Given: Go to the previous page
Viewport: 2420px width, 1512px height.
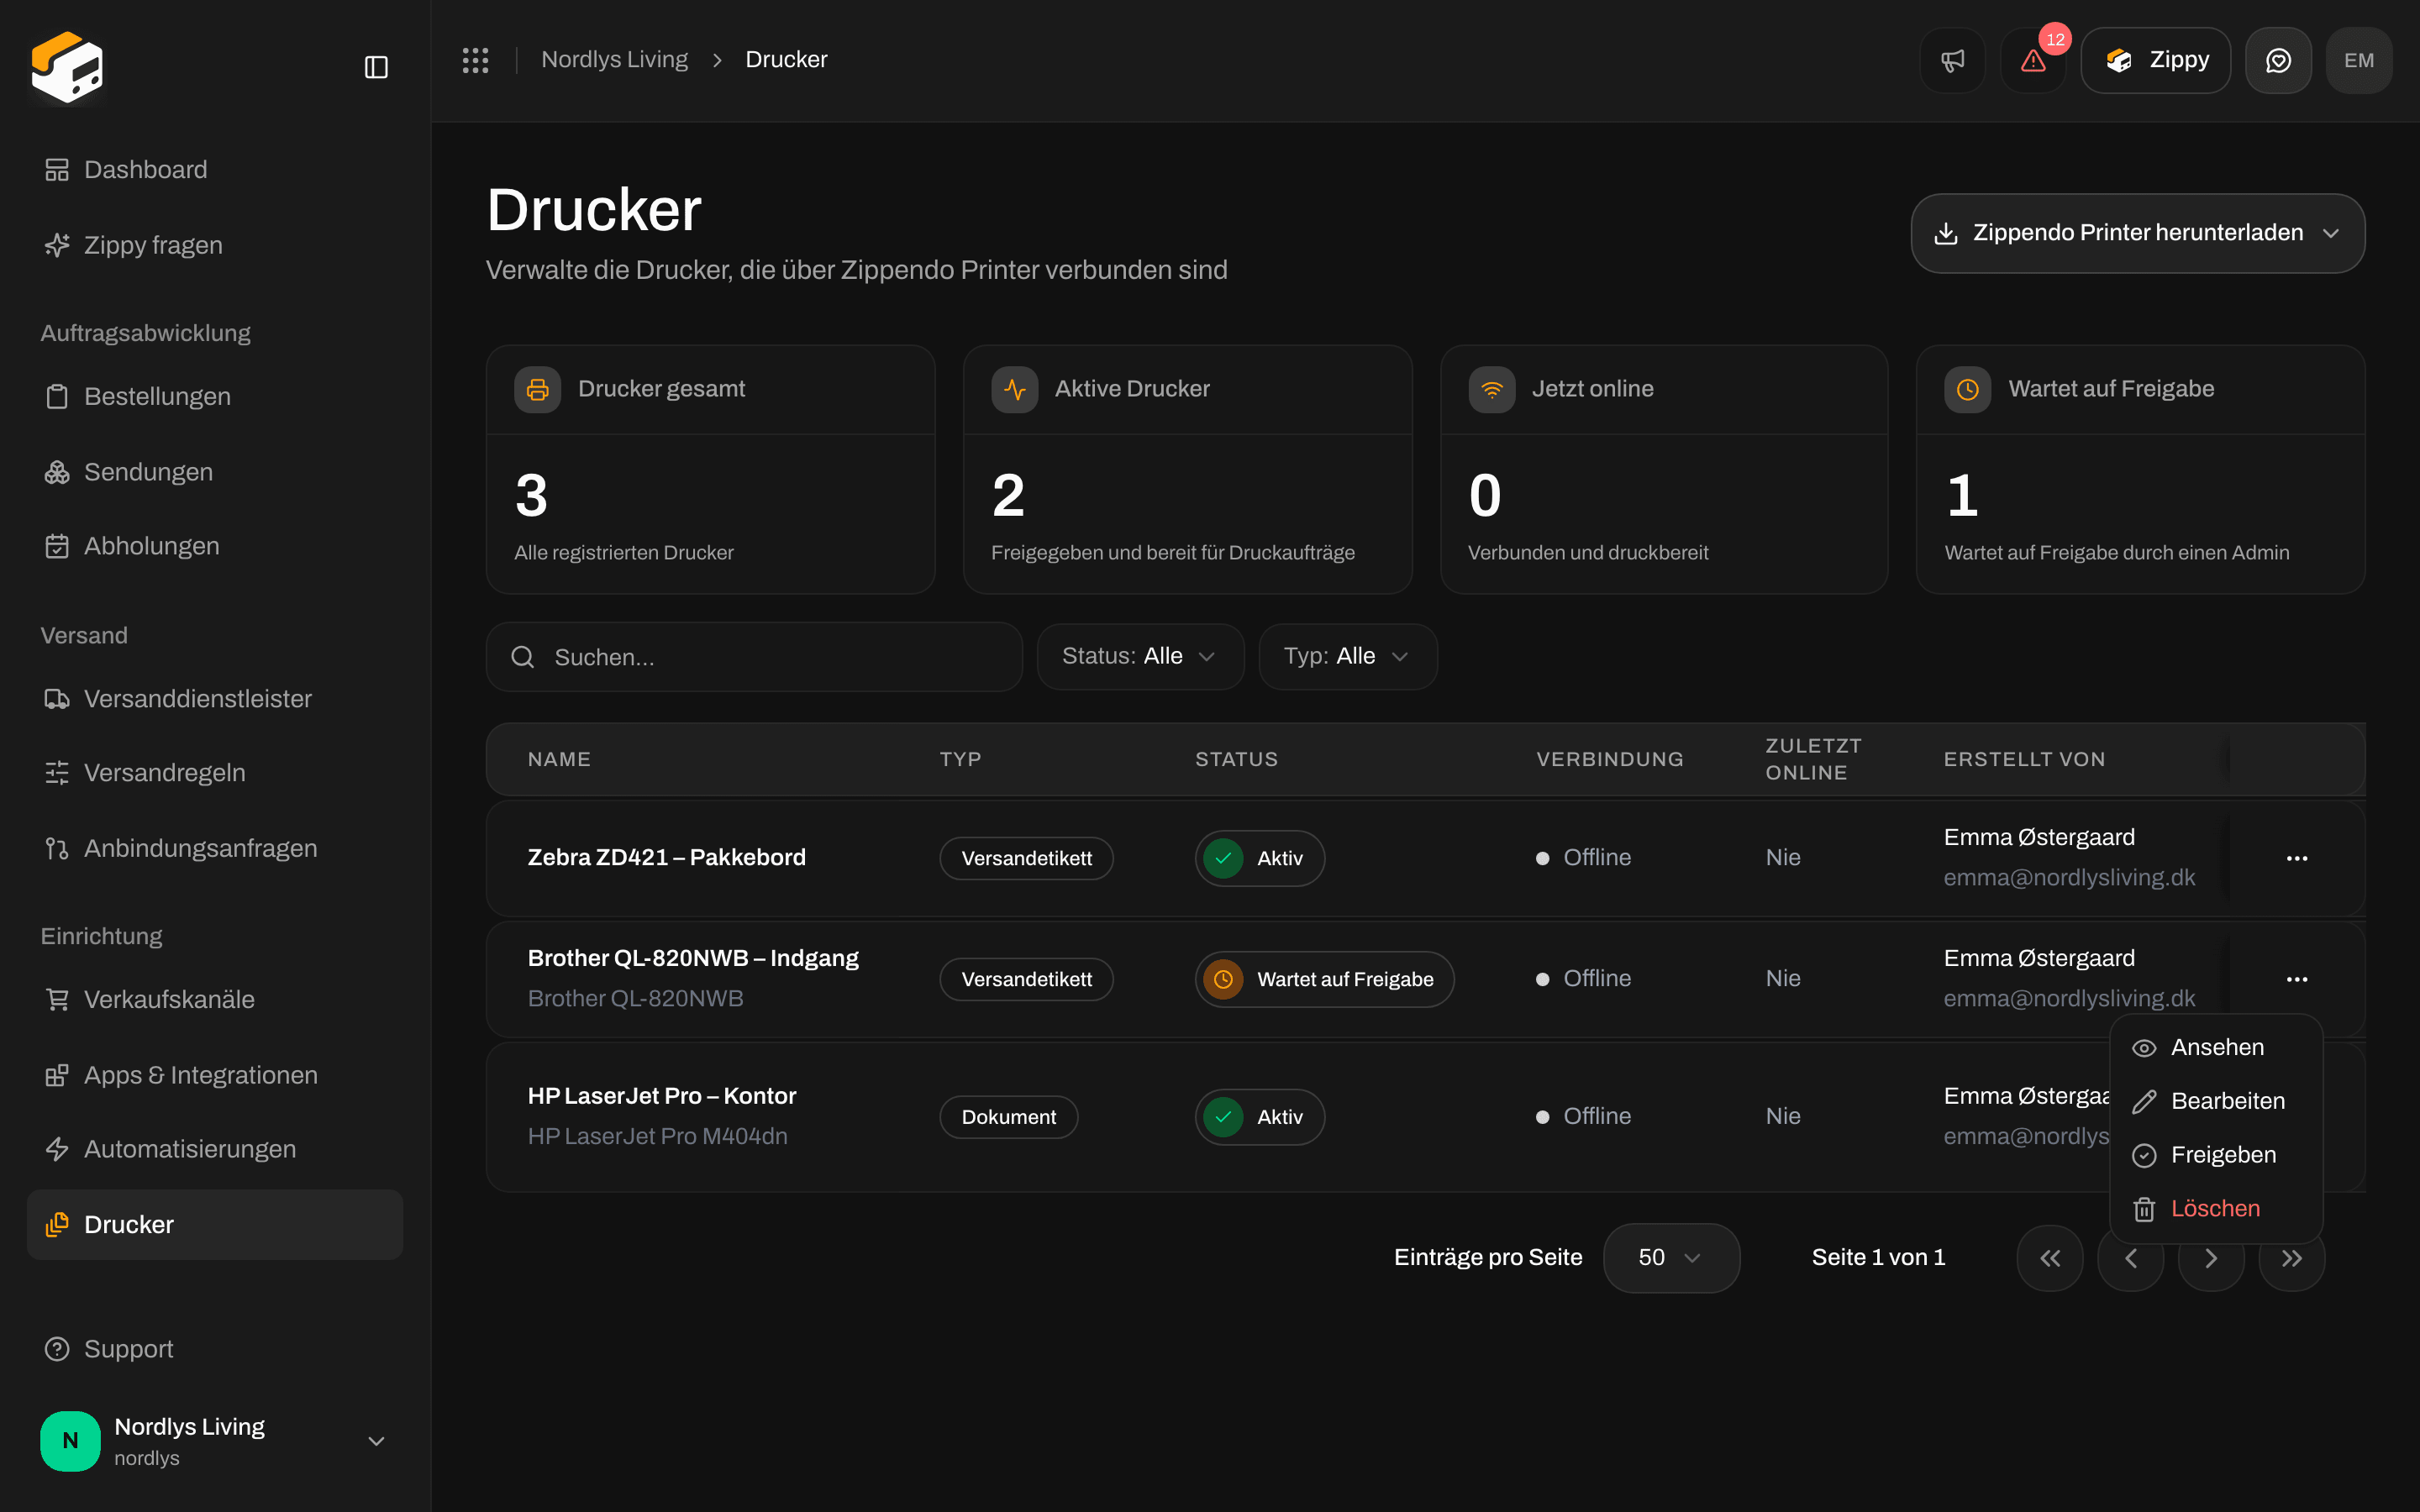Looking at the screenshot, I should 2131,1257.
